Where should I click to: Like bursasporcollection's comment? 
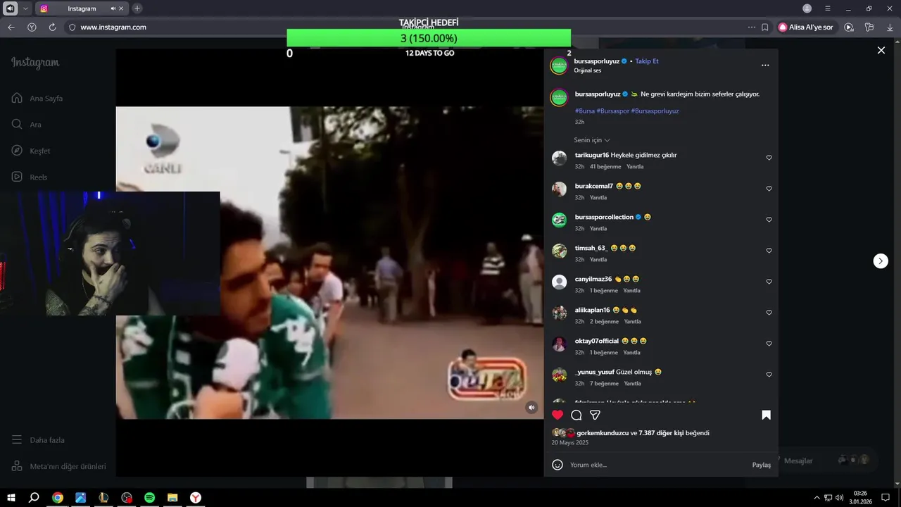pyautogui.click(x=769, y=220)
